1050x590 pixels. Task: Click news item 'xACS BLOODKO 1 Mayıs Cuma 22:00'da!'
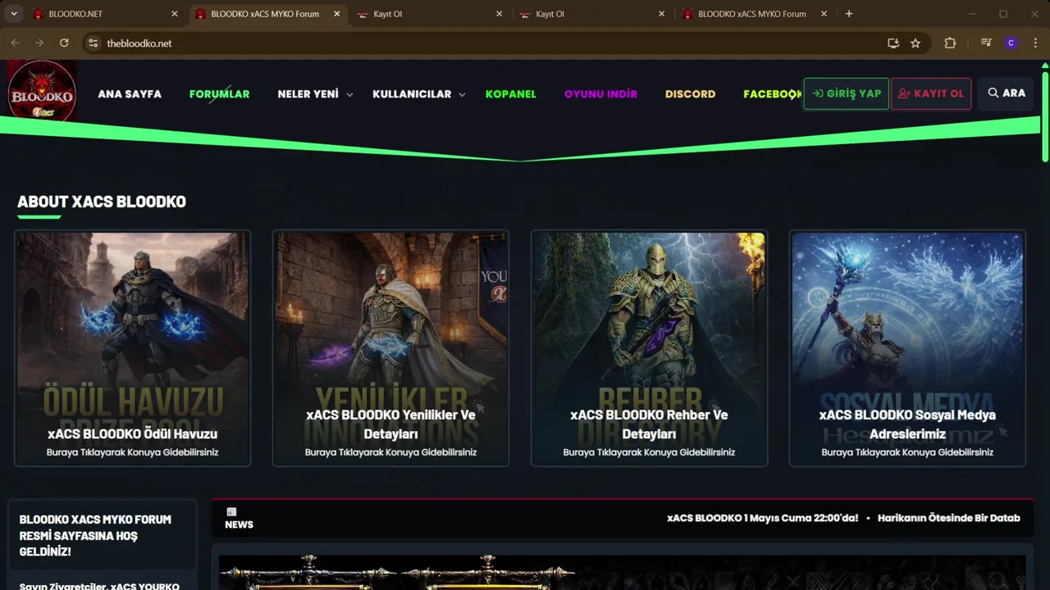click(x=762, y=518)
